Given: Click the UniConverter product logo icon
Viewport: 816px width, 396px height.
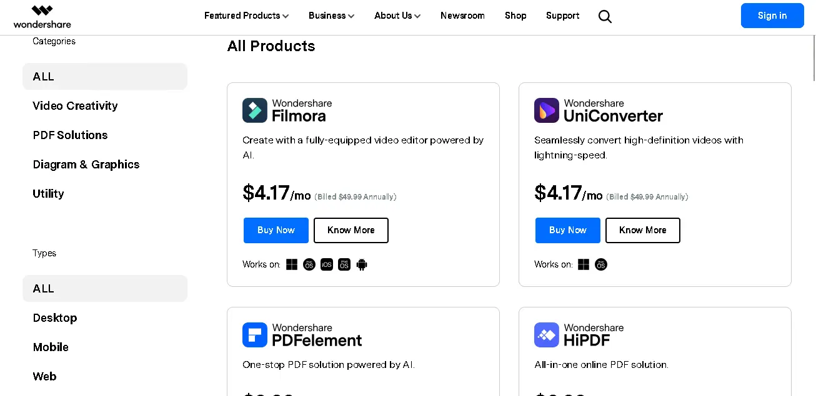Looking at the screenshot, I should point(547,110).
